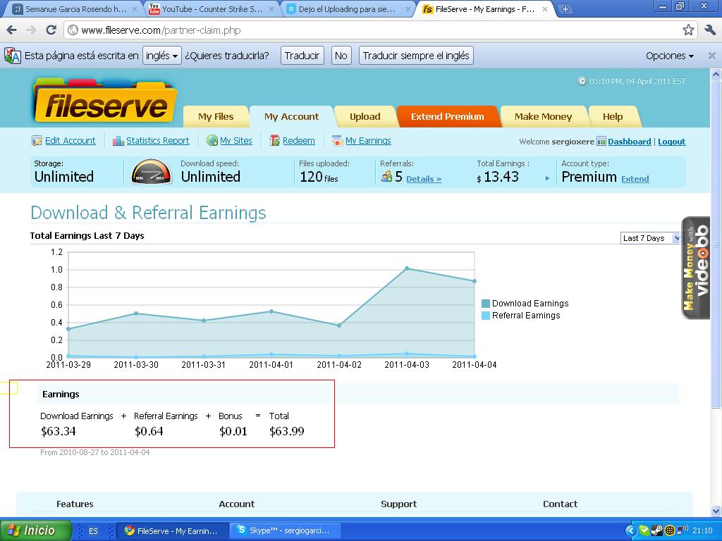Screen dimensions: 722x541
Task: Click Traducir siempre el inglés
Action: pos(416,56)
